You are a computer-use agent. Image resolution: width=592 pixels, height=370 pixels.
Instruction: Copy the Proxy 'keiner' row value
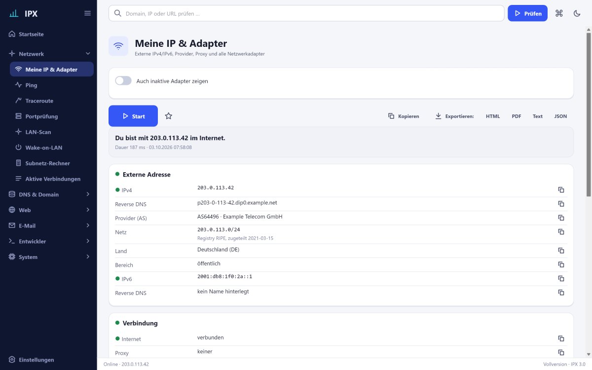pyautogui.click(x=561, y=352)
